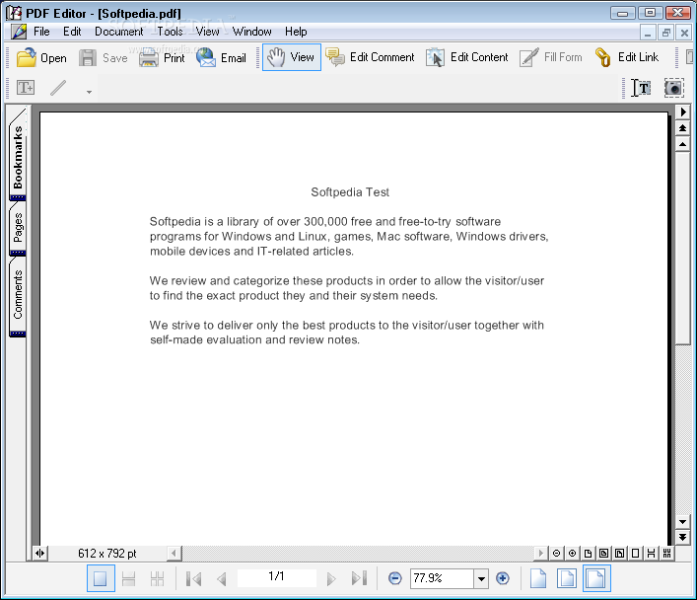The image size is (697, 600).
Task: Open the Tools menu
Action: pyautogui.click(x=170, y=32)
